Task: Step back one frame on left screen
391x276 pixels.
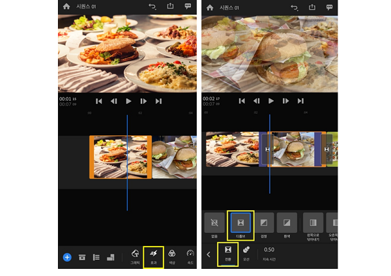Action: [113, 101]
